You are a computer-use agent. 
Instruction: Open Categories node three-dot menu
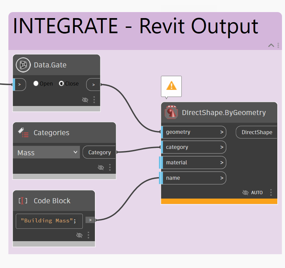coord(110,167)
